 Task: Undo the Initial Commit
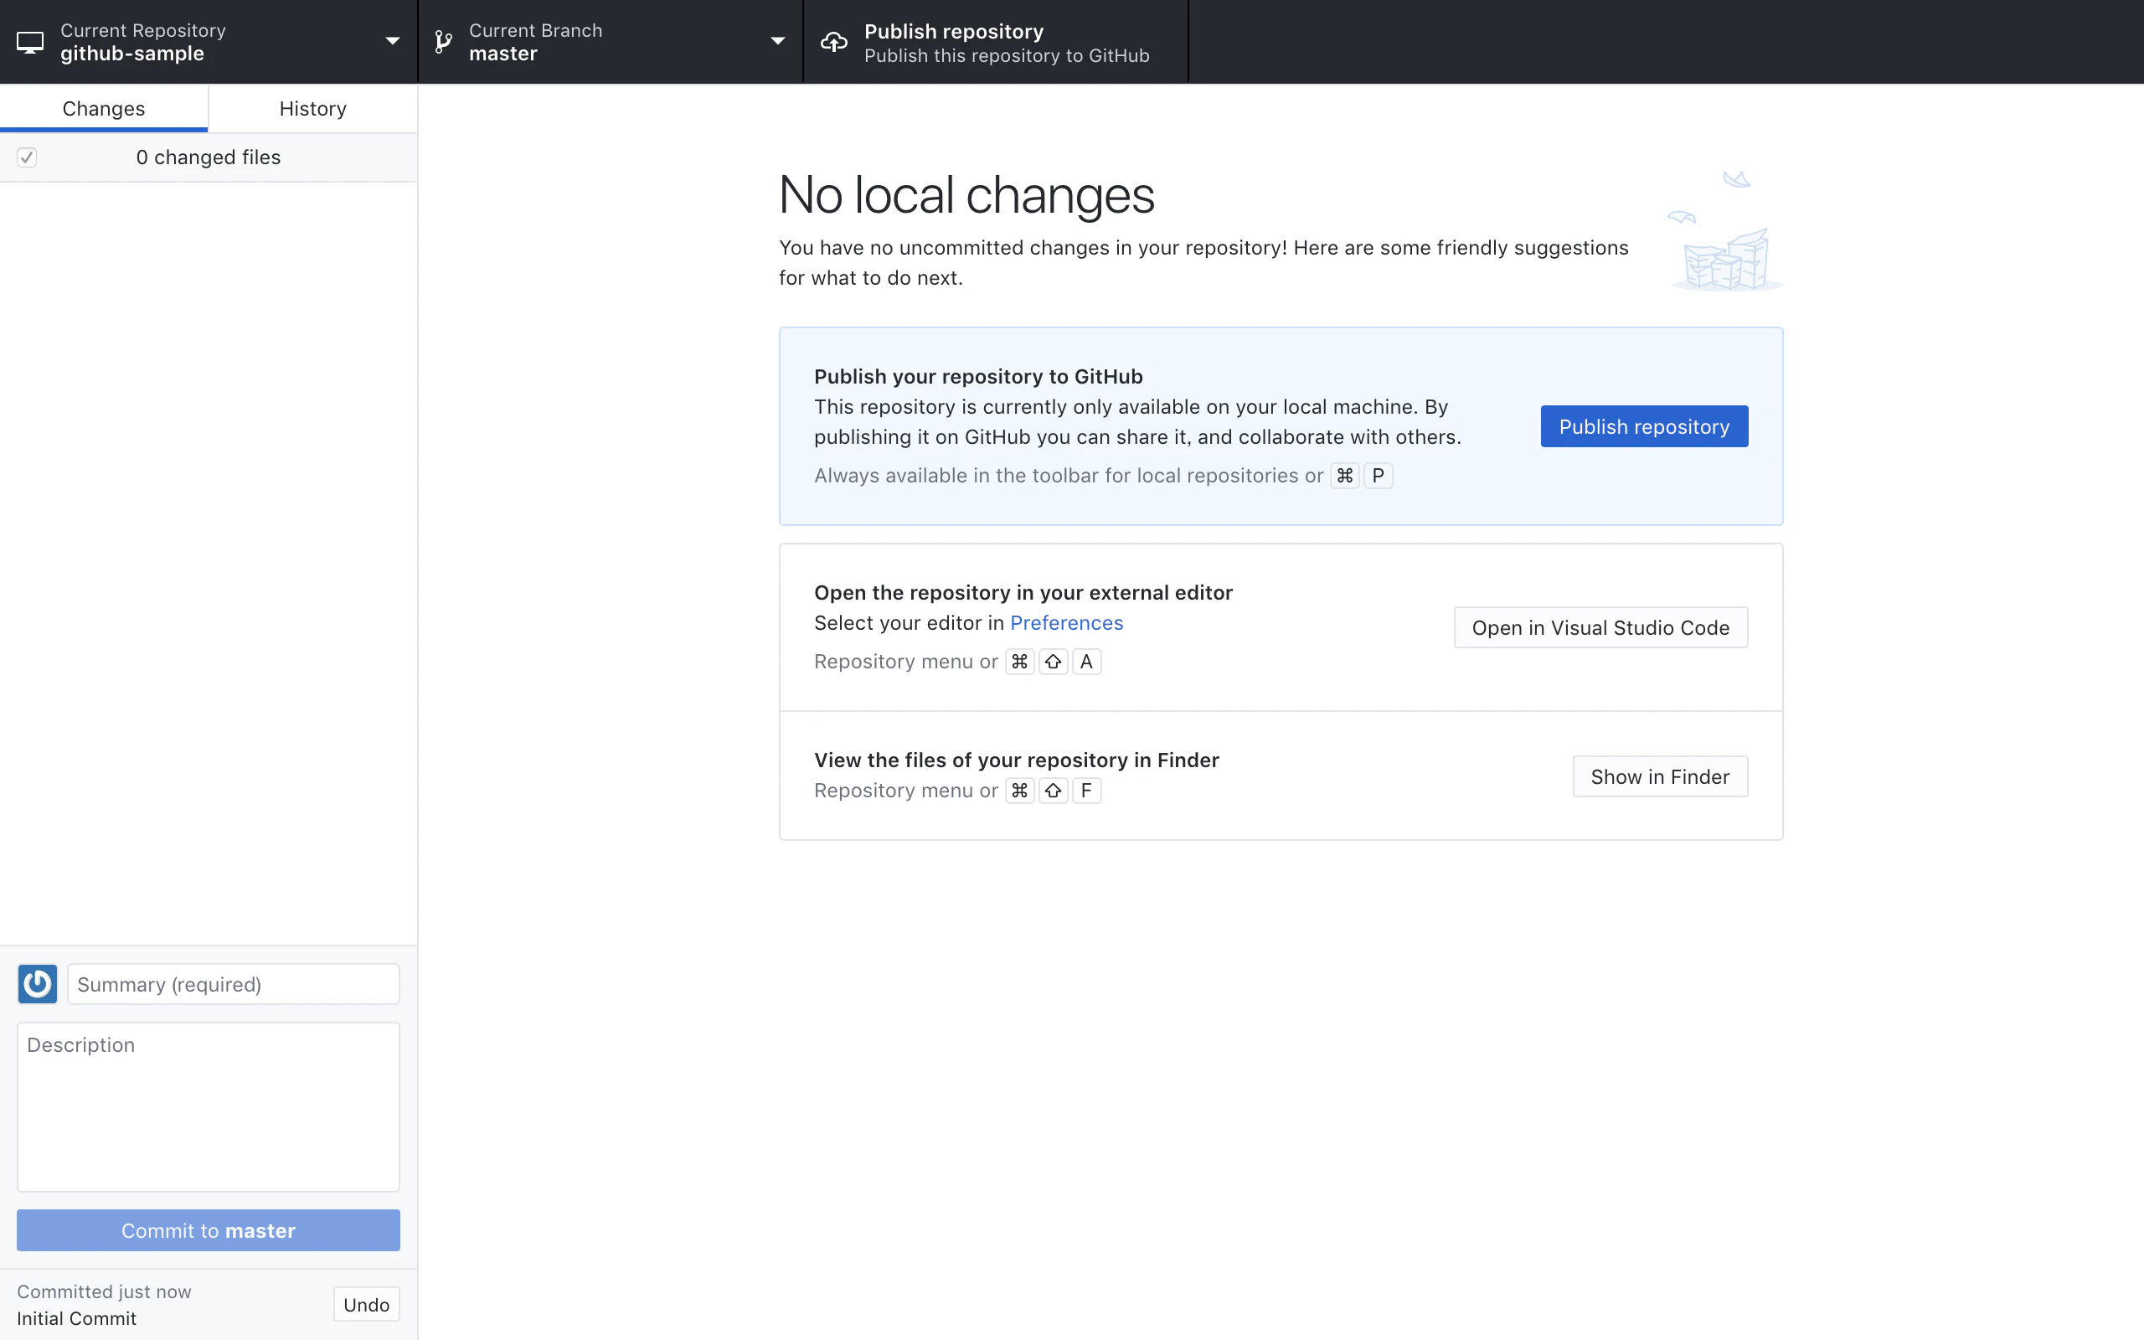pos(367,1305)
